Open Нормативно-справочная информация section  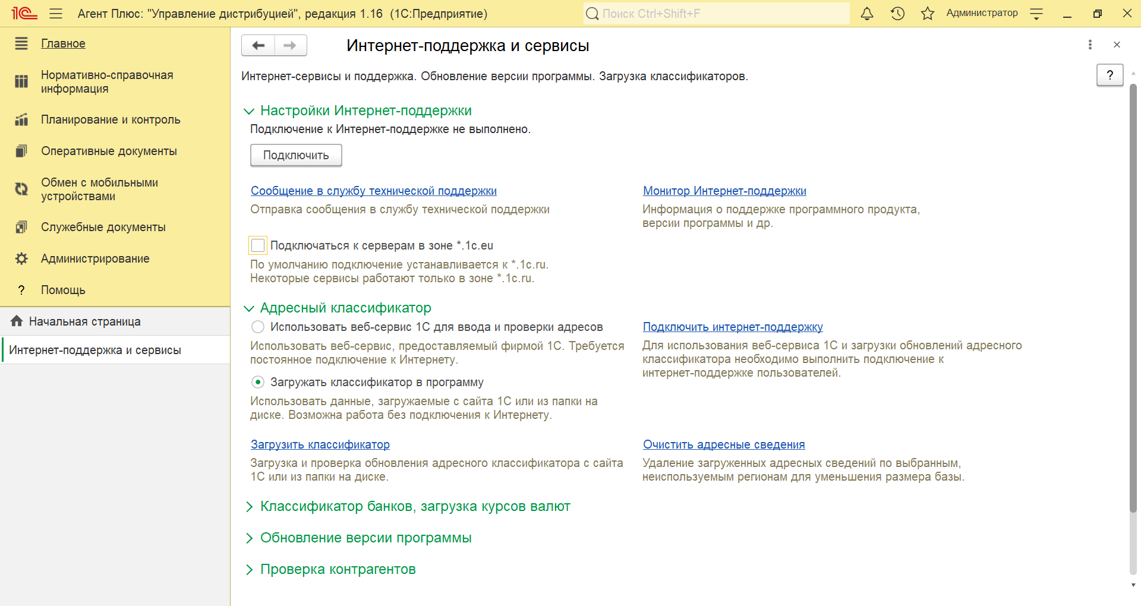coord(107,81)
